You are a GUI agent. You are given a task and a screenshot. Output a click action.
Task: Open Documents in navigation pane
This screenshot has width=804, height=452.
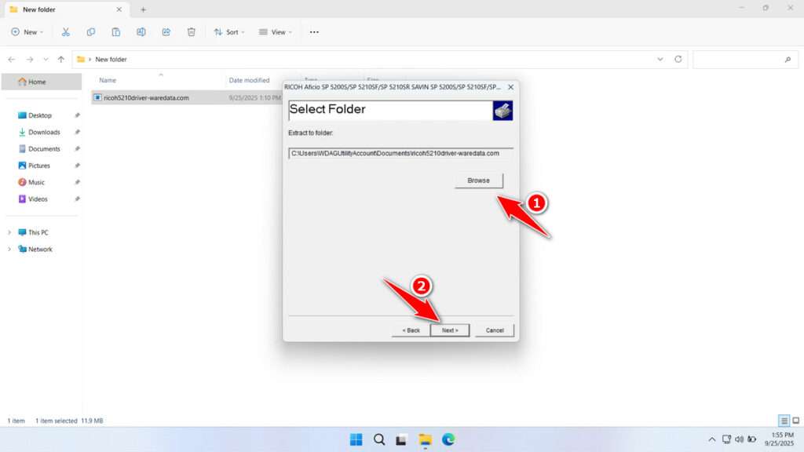pyautogui.click(x=44, y=148)
